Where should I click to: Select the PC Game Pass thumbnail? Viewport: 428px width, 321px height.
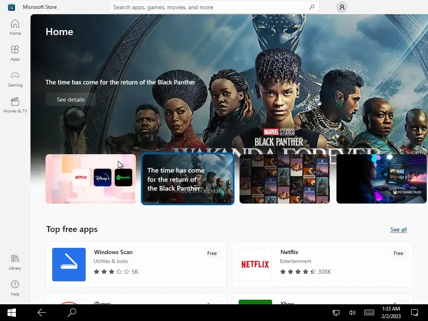coord(381,179)
